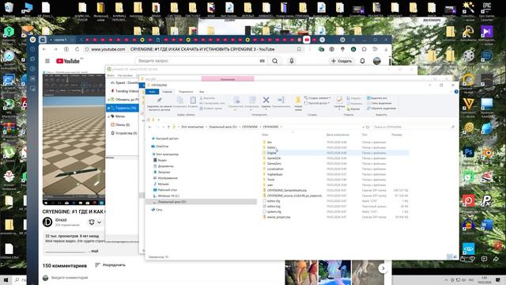Click the Windows Start button
The width and height of the screenshot is (506, 285).
(6, 279)
